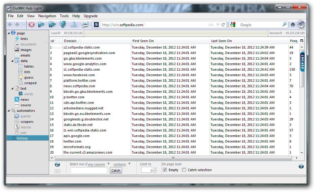Select news in the sidebar

coord(25,100)
